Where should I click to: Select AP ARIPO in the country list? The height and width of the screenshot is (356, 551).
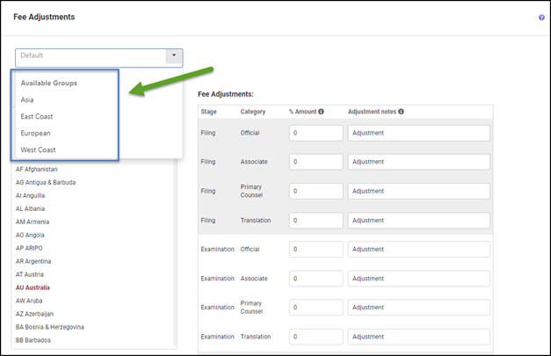(x=31, y=248)
